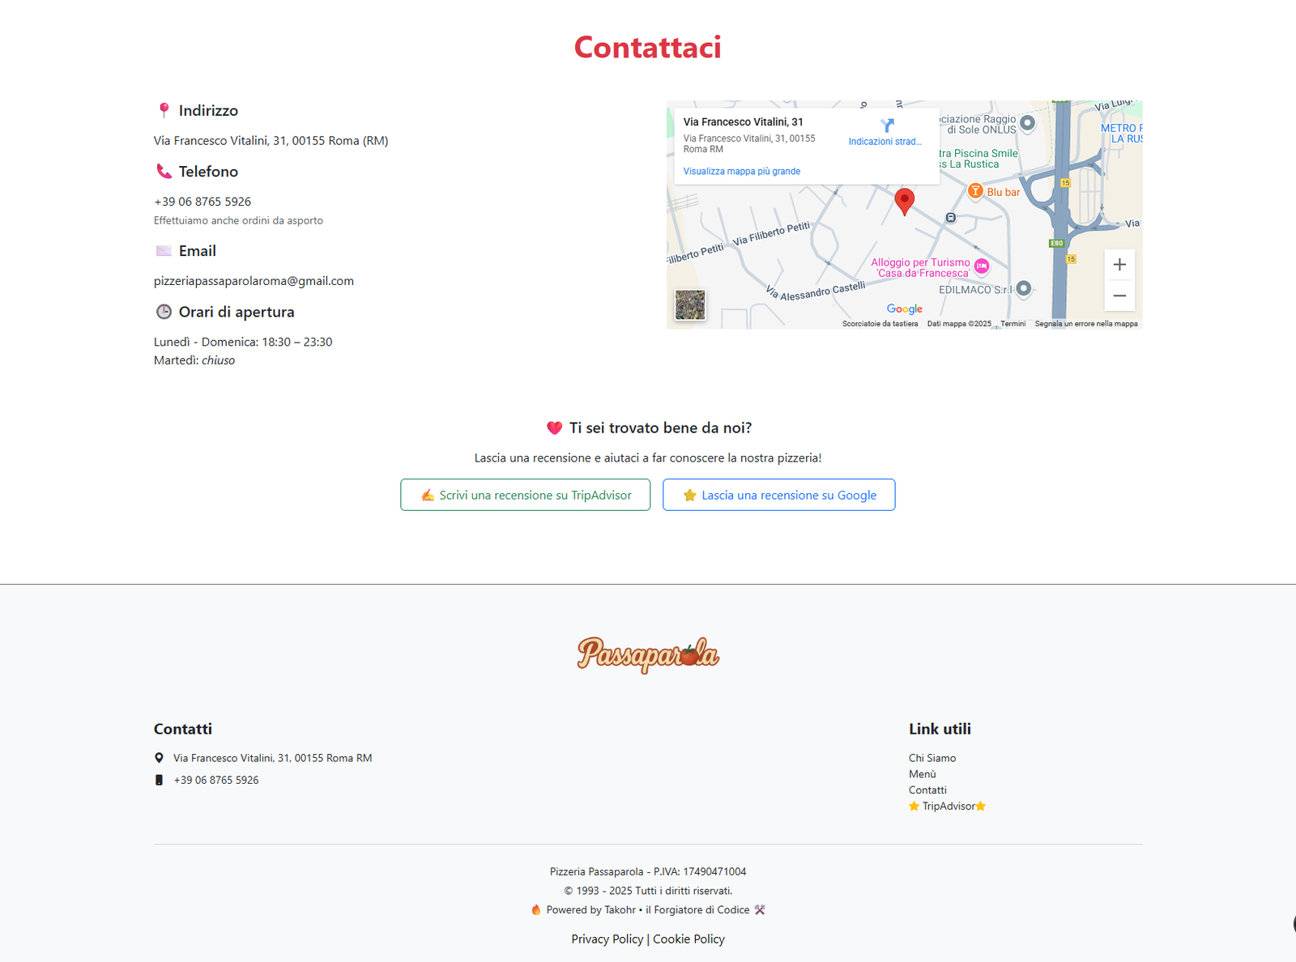
Task: Select 'Menù' in the footer navigation
Action: [922, 773]
